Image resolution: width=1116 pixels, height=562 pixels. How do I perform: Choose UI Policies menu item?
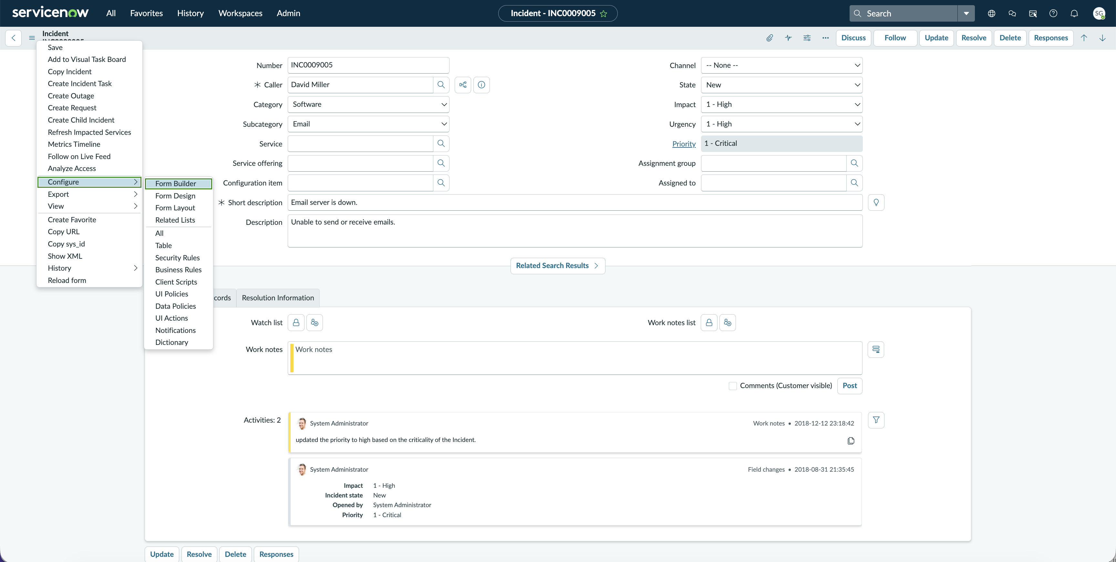pyautogui.click(x=179, y=294)
